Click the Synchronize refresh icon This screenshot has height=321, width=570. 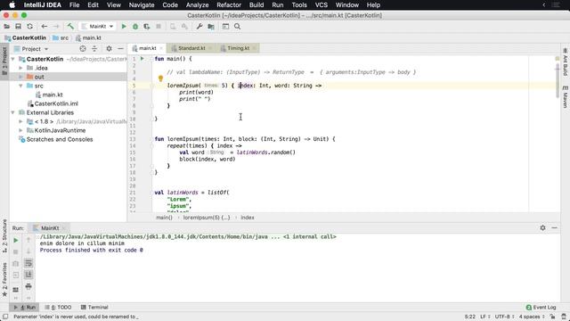29,27
